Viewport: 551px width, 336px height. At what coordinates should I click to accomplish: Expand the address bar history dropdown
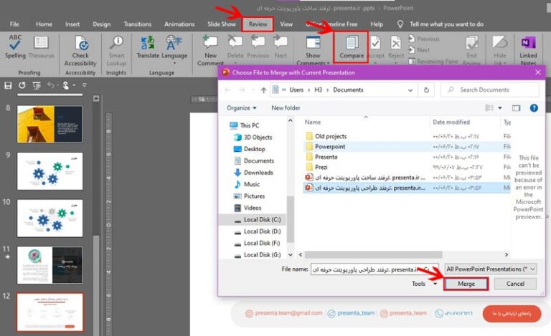coord(410,90)
